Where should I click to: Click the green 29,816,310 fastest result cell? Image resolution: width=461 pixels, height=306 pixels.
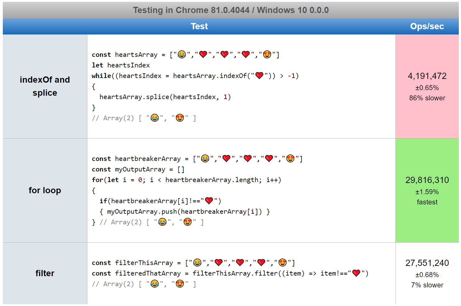[427, 190]
